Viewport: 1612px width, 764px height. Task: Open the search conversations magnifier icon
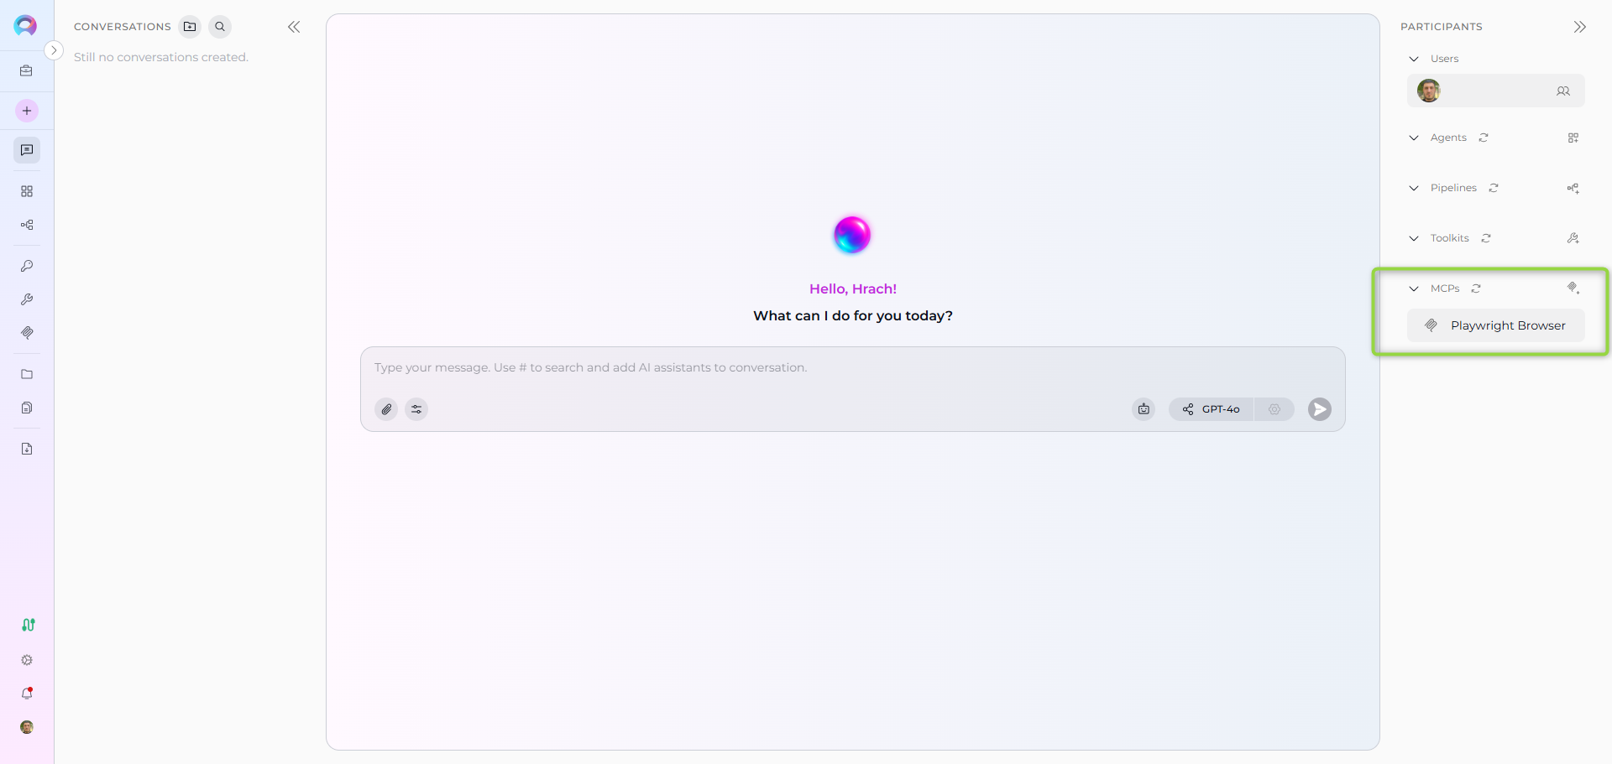pyautogui.click(x=220, y=27)
